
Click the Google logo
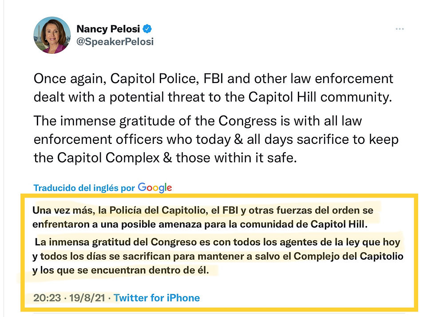tap(154, 187)
